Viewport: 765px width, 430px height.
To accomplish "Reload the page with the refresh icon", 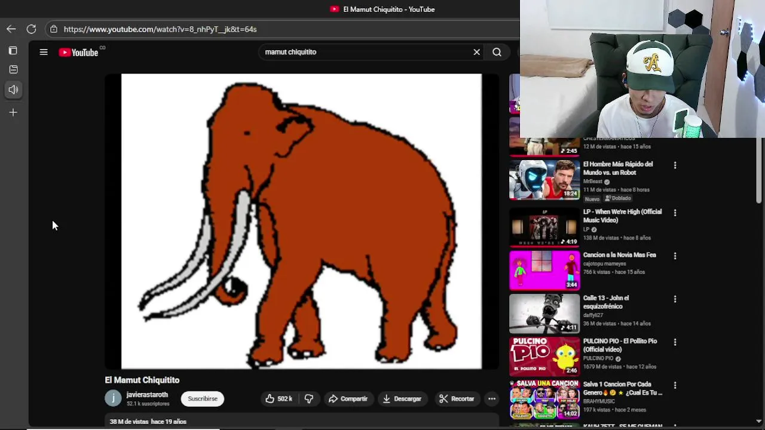I will 31,29.
